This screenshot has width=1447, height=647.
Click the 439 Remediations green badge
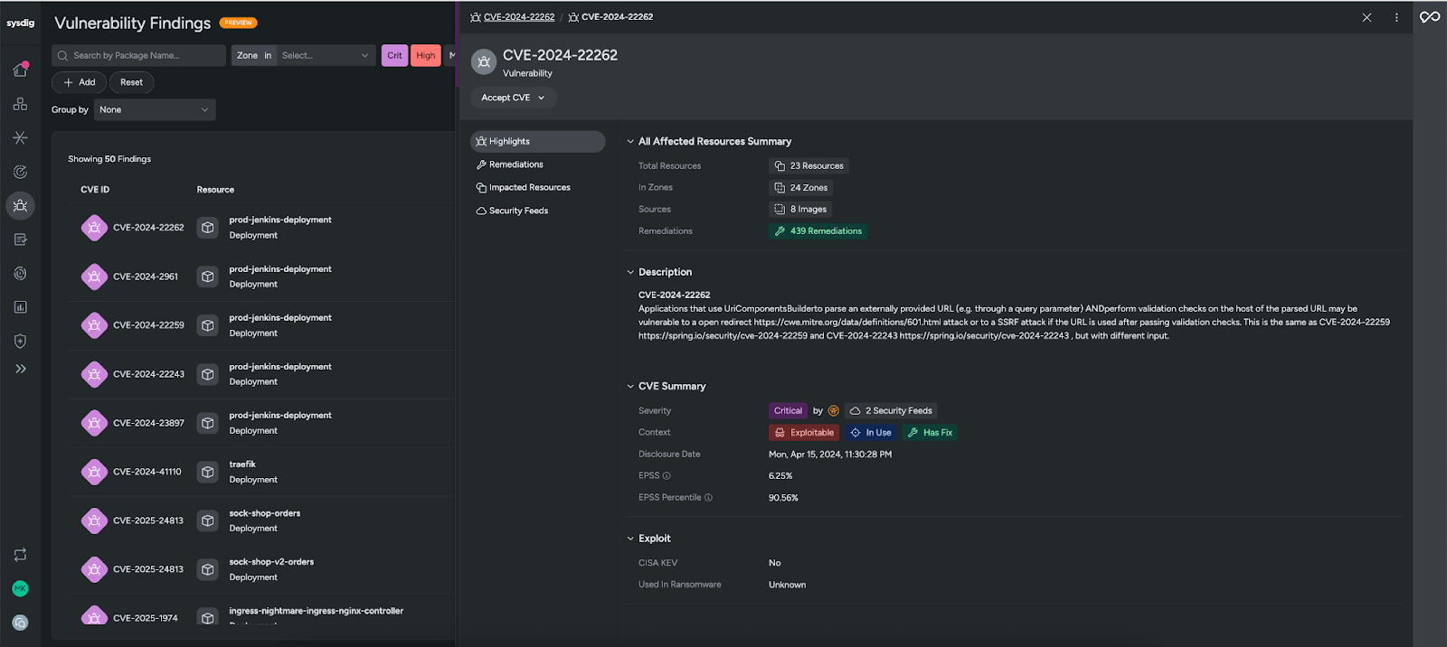pyautogui.click(x=818, y=231)
